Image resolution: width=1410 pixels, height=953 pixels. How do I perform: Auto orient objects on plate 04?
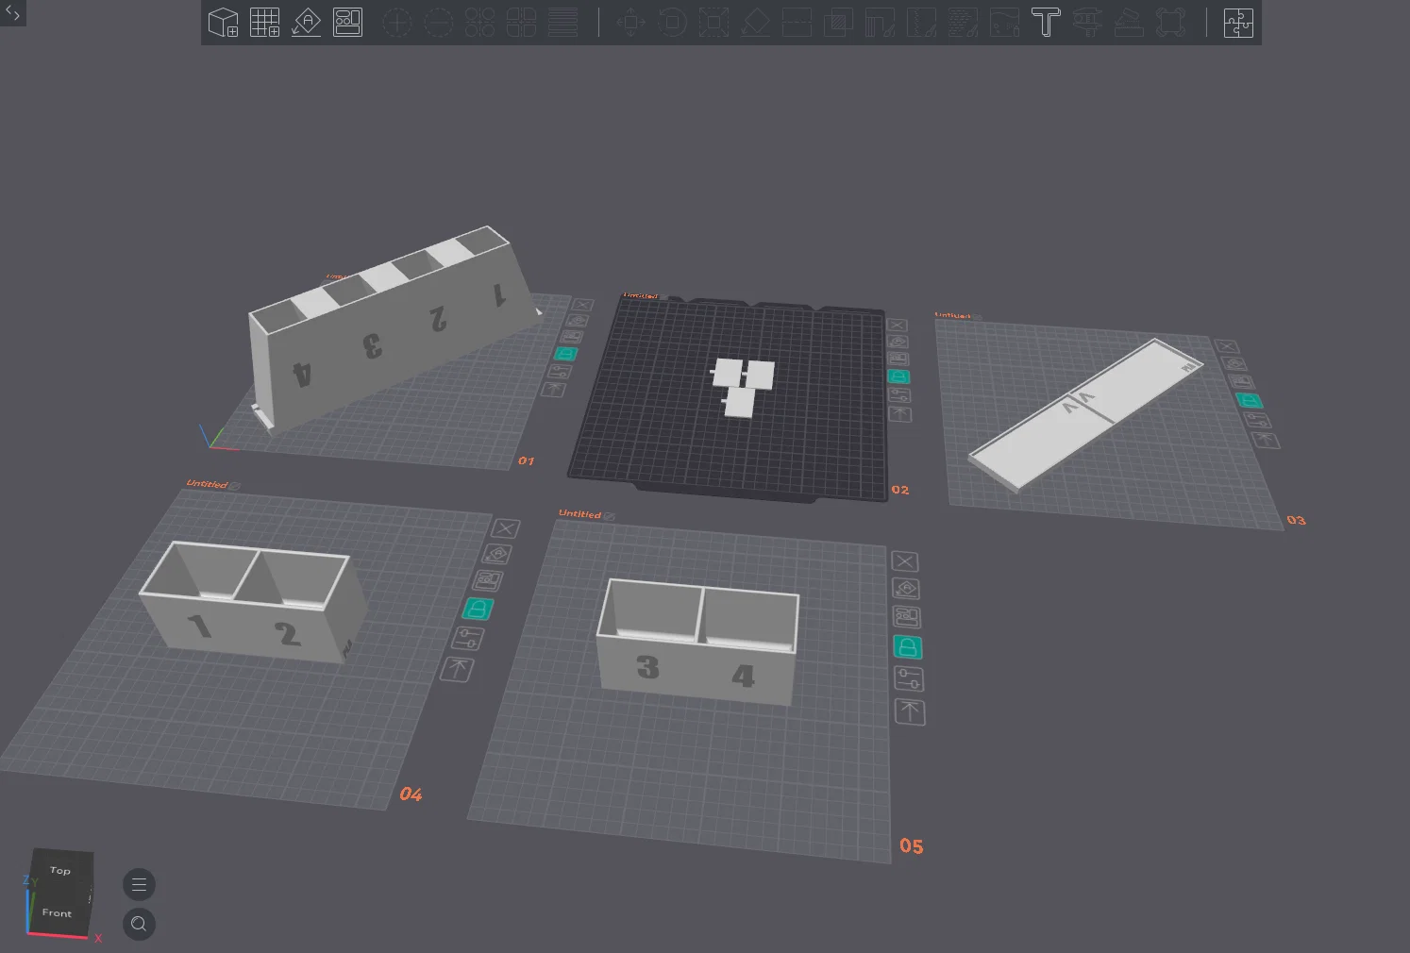497,555
